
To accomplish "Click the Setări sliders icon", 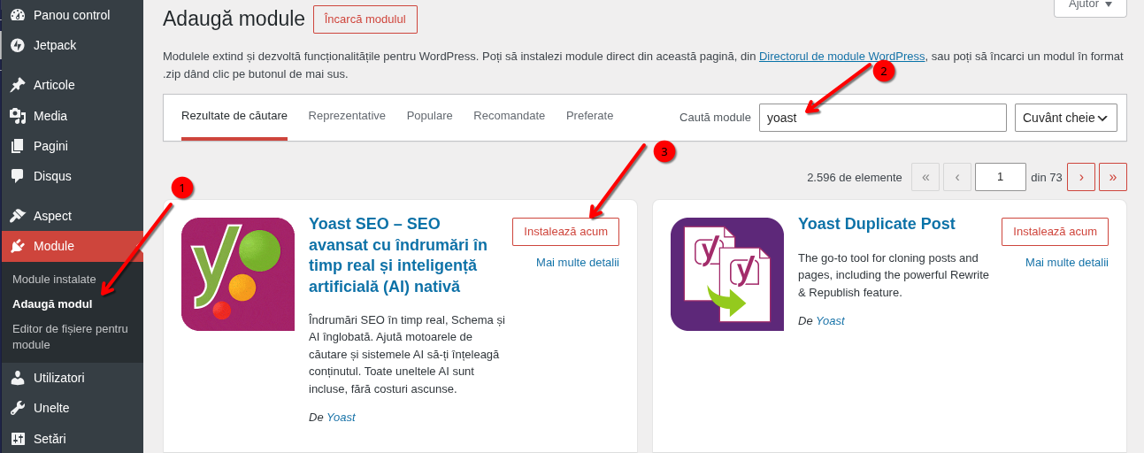I will click(x=18, y=439).
